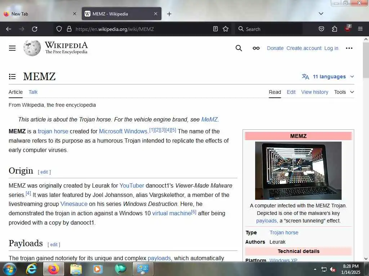Open a new tab with plus button
The width and height of the screenshot is (369, 276).
pyautogui.click(x=169, y=14)
